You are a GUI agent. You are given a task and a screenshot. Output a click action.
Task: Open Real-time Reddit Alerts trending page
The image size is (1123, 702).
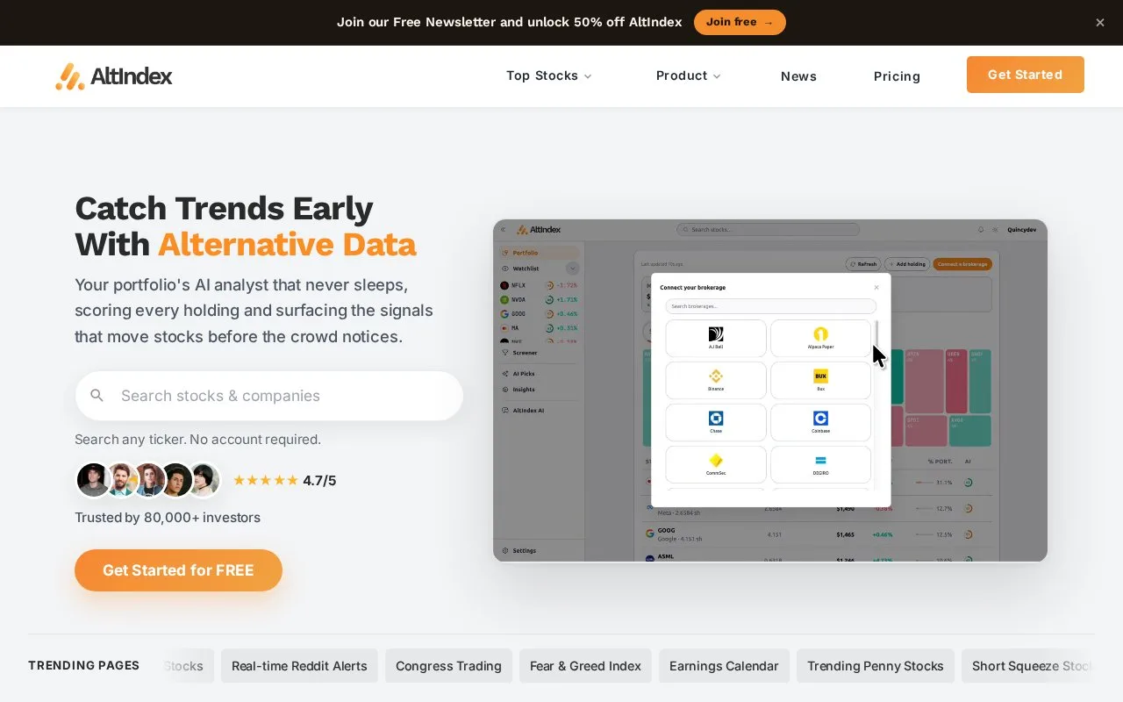[299, 666]
